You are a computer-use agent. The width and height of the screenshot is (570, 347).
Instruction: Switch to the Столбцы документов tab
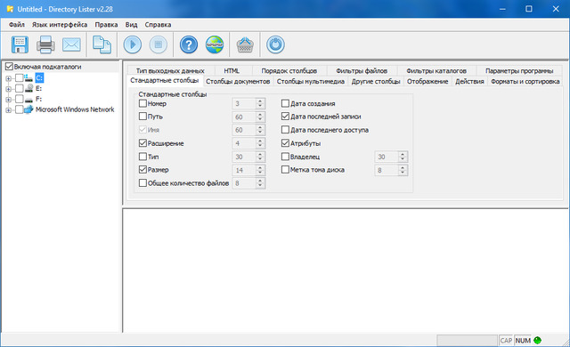[x=238, y=81]
